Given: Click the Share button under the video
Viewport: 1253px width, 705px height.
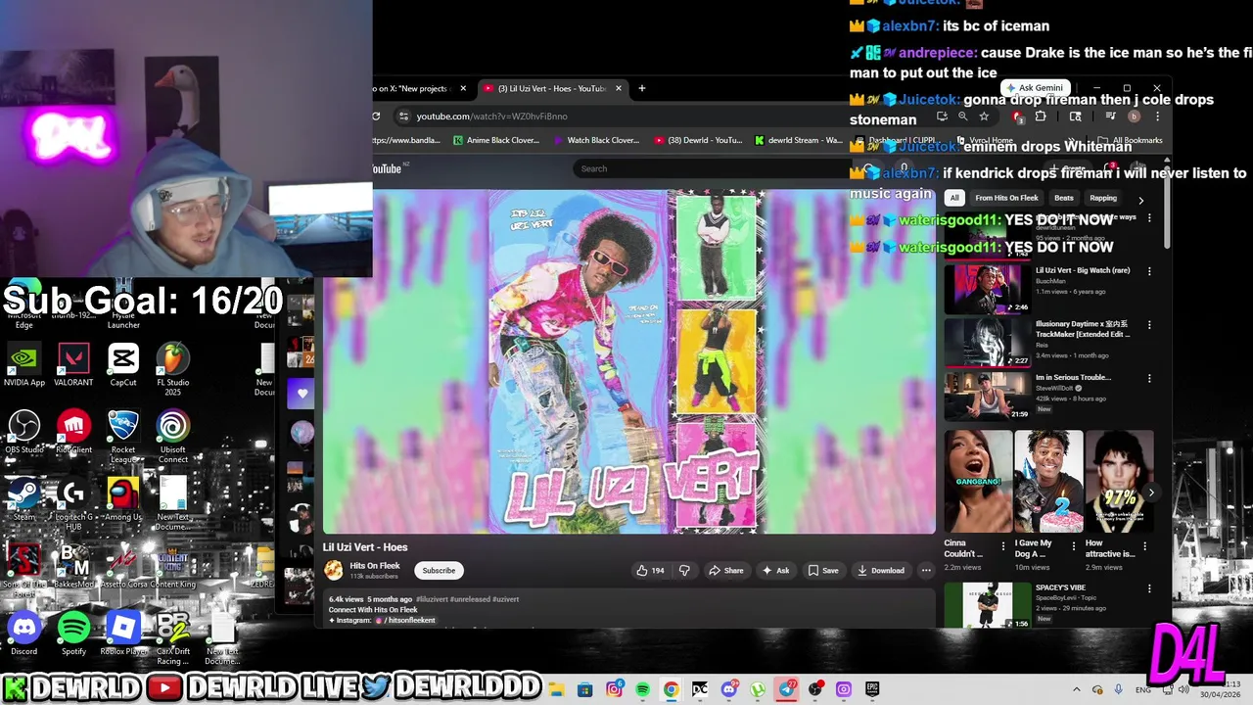Looking at the screenshot, I should click(x=725, y=571).
